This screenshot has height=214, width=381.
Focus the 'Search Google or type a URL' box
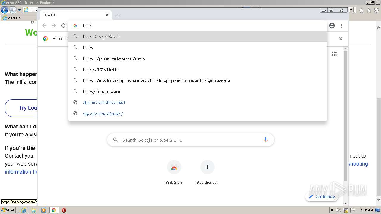190,140
